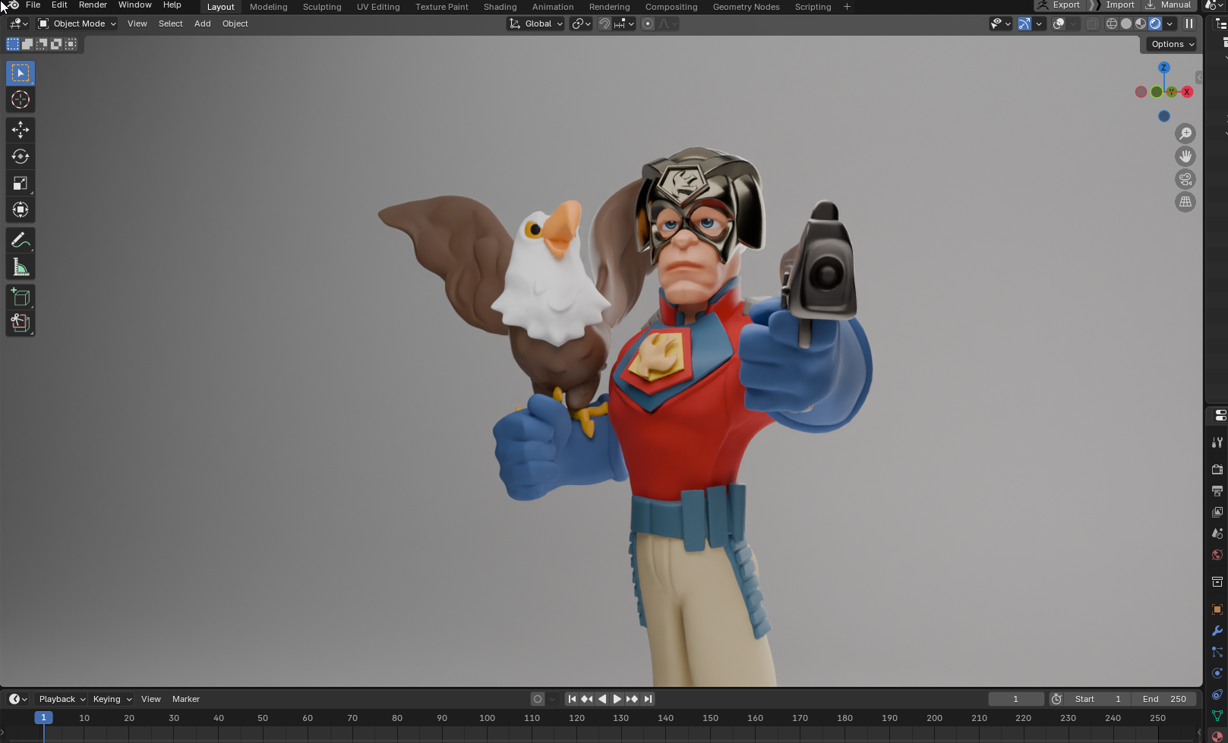Open the Render menu
The height and width of the screenshot is (743, 1228).
pyautogui.click(x=93, y=5)
